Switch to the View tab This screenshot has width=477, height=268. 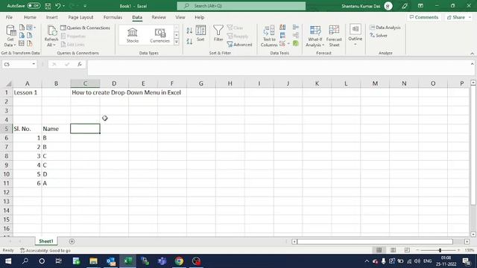click(180, 17)
